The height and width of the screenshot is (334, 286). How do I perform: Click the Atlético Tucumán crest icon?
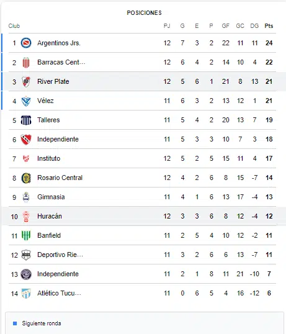click(x=26, y=293)
